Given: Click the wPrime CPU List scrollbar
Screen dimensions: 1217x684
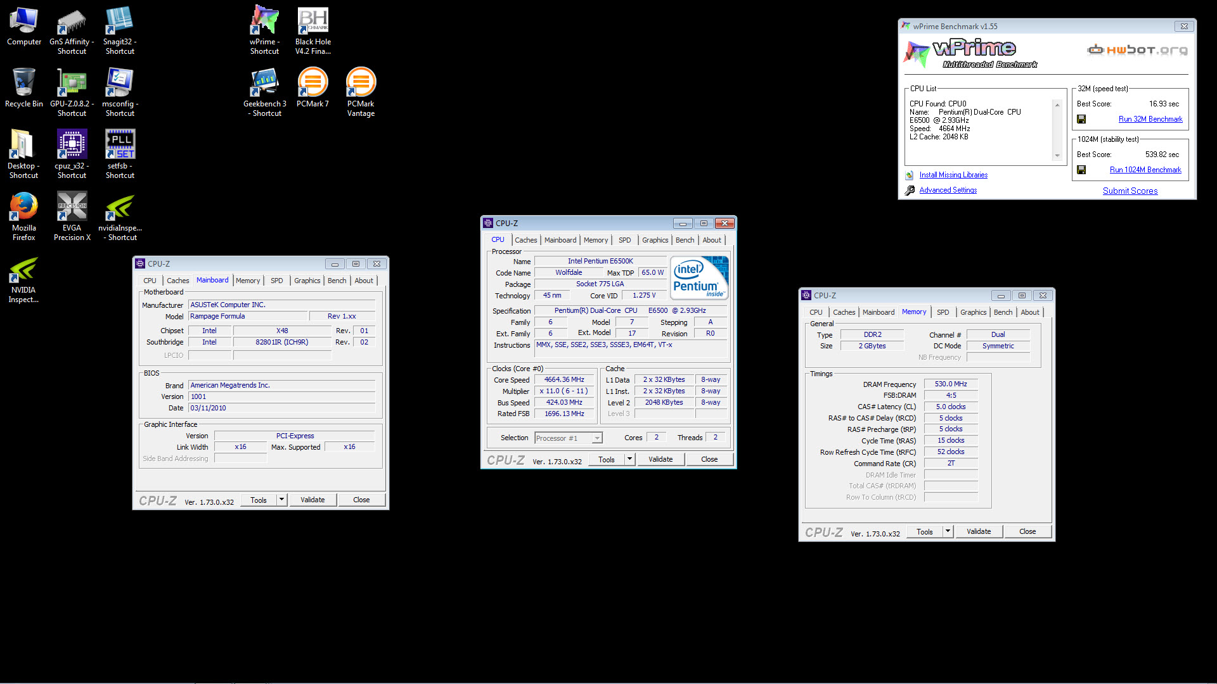Looking at the screenshot, I should [1057, 130].
